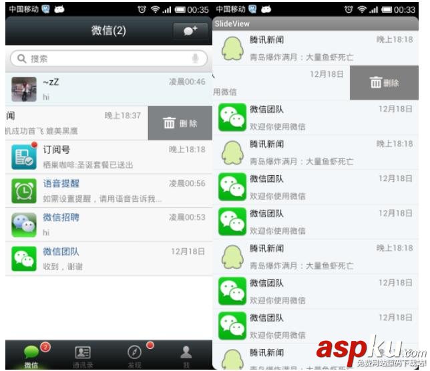Tap the cat notification icon in left status bar

pyautogui.click(x=59, y=9)
